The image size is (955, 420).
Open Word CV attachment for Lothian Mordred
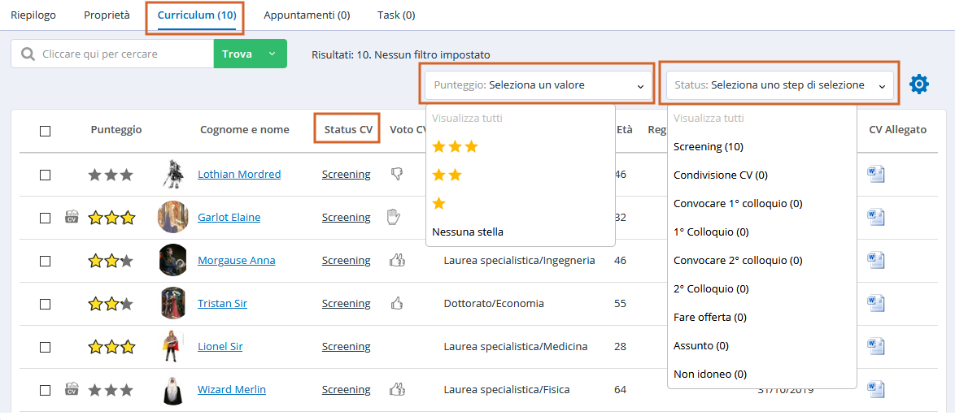coord(875,175)
